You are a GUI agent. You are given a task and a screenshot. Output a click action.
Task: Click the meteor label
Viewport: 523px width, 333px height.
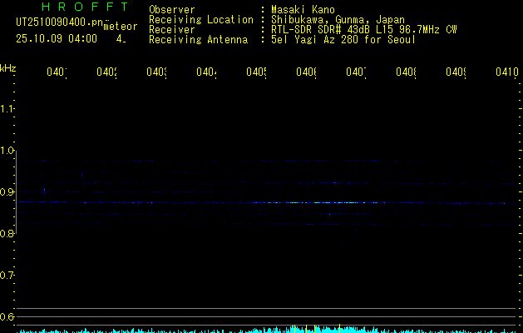[x=121, y=27]
